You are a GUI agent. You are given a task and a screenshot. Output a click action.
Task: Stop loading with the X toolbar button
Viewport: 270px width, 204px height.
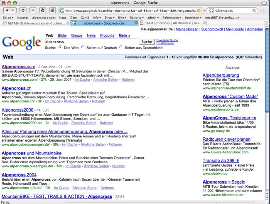point(33,10)
